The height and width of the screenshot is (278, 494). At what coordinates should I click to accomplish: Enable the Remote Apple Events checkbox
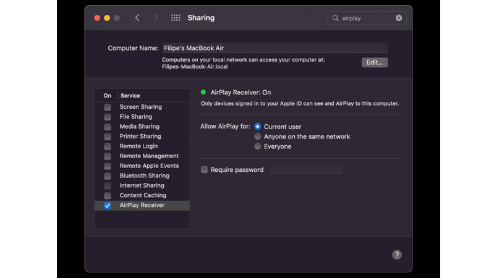click(x=108, y=166)
